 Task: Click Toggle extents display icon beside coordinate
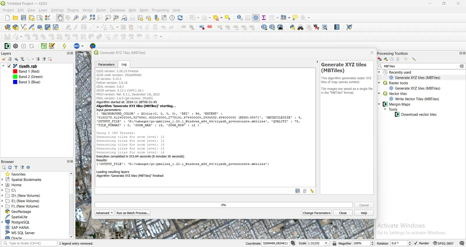click(293, 243)
